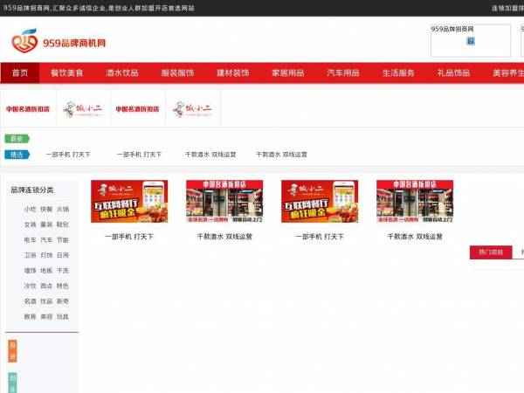Click the small blue placeholder icon in the 959品牌招商网 box
The image size is (524, 393).
click(x=471, y=41)
